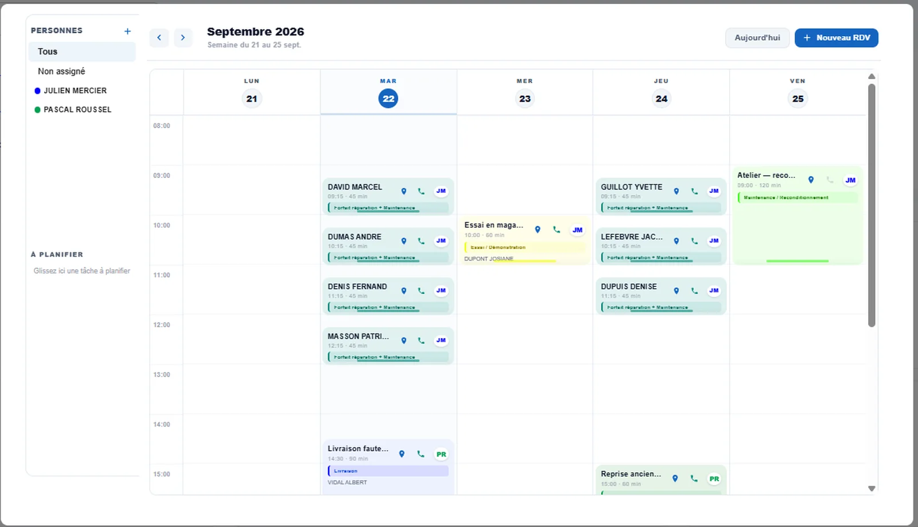This screenshot has height=527, width=918.
Task: Call DAVID MARCEL via phone icon
Action: coord(421,191)
